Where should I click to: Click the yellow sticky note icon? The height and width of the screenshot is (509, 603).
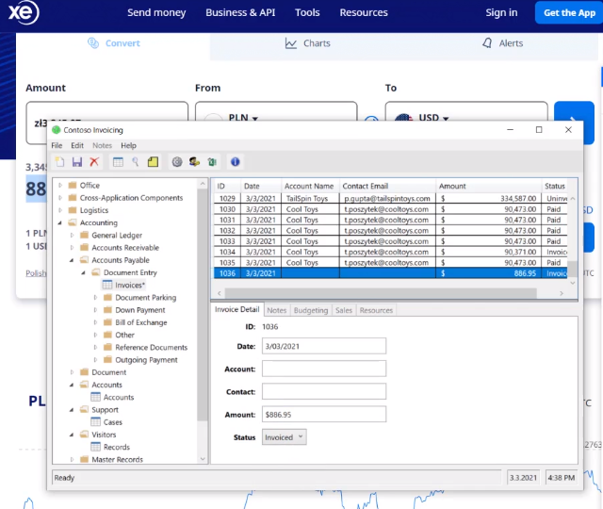click(x=153, y=162)
